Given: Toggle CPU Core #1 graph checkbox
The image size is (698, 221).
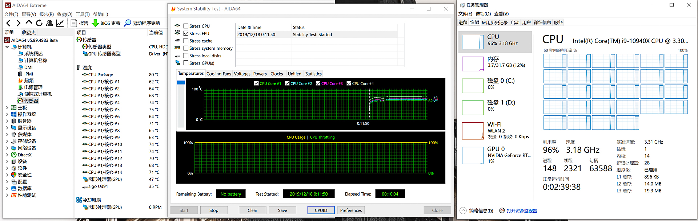Looking at the screenshot, I should [256, 83].
